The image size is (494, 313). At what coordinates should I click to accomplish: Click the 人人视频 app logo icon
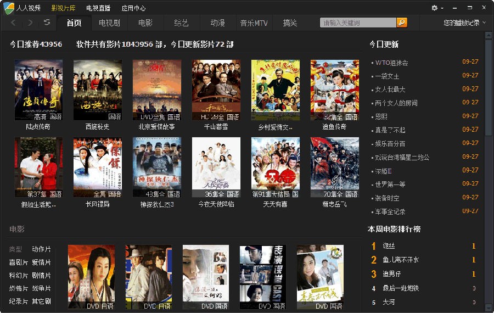tap(9, 8)
